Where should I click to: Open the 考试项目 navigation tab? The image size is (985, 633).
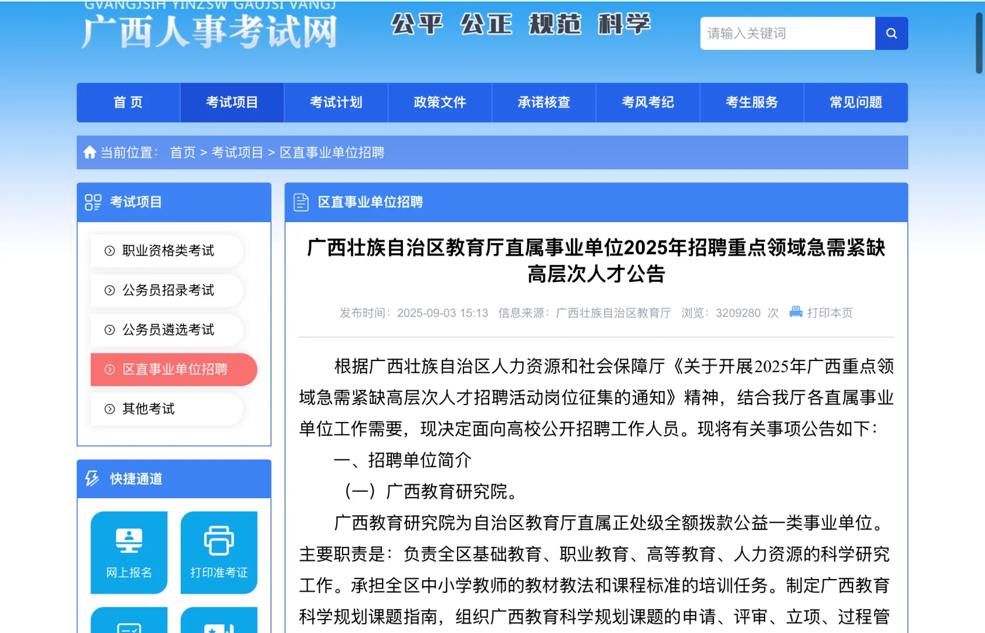pyautogui.click(x=232, y=103)
